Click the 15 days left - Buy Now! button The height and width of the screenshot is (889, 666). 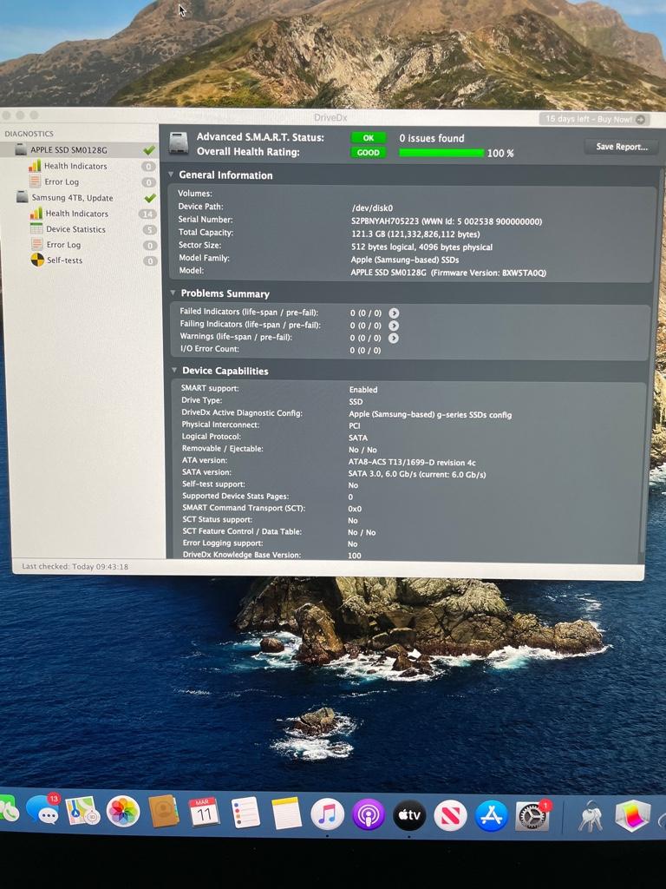pyautogui.click(x=594, y=119)
